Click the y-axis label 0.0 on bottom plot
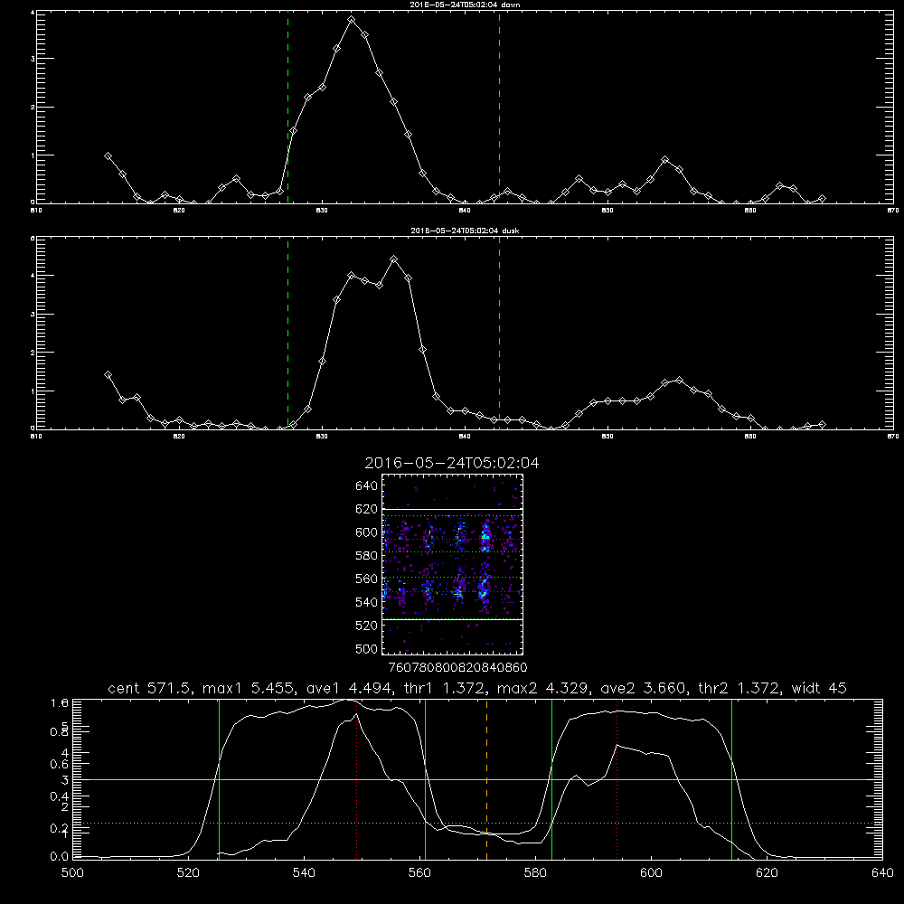This screenshot has width=904, height=904. point(60,857)
